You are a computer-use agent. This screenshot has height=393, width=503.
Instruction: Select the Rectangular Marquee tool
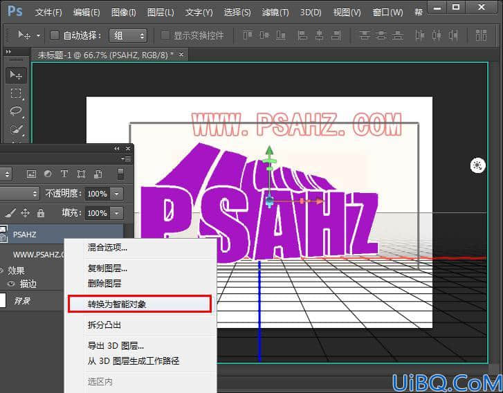[x=16, y=93]
